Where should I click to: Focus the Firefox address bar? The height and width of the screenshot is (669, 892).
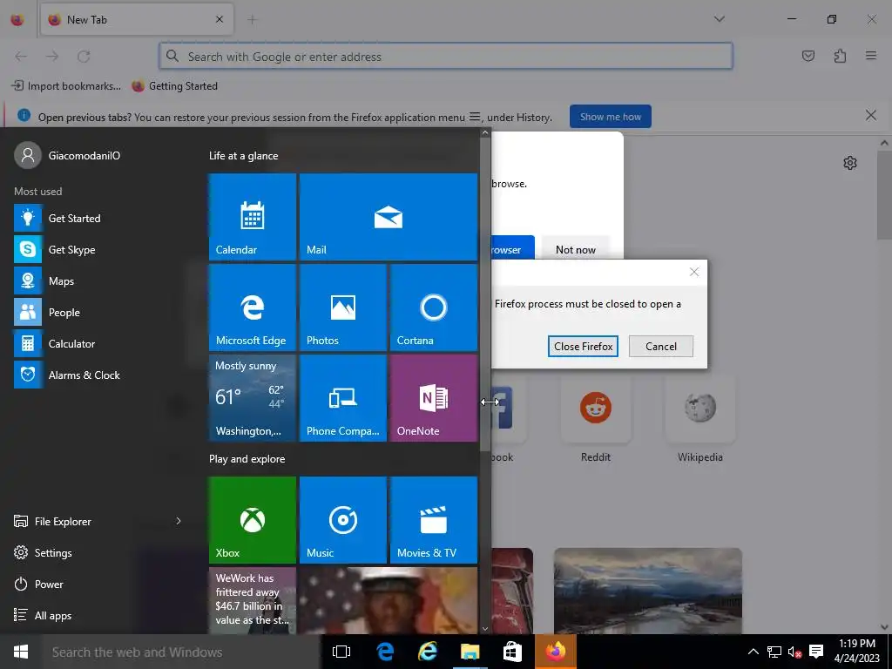446,57
